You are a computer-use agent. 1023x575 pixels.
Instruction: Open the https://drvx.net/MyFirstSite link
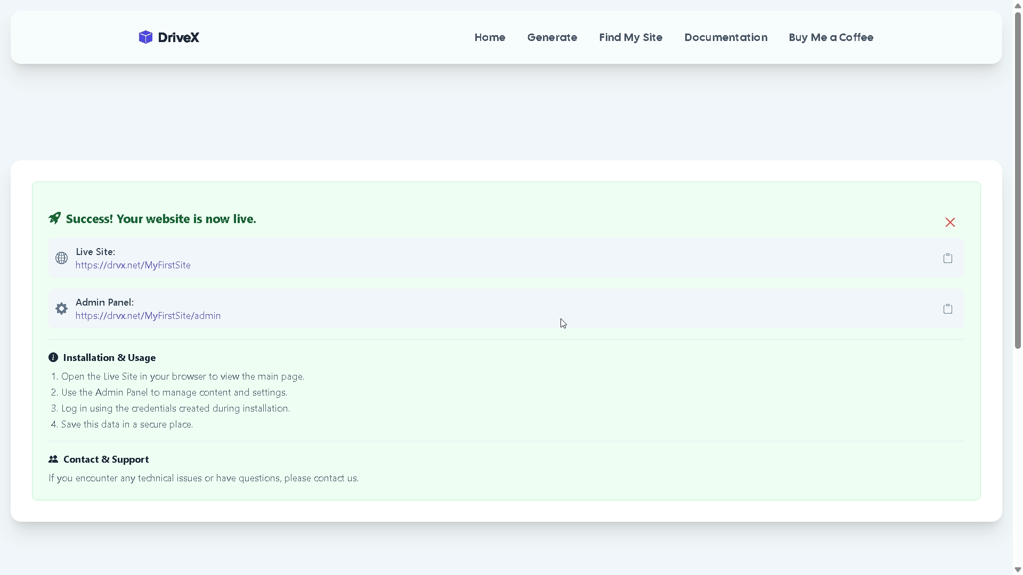click(133, 265)
